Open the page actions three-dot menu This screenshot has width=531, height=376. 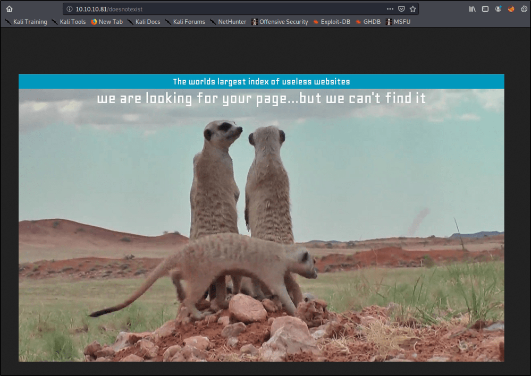click(390, 9)
